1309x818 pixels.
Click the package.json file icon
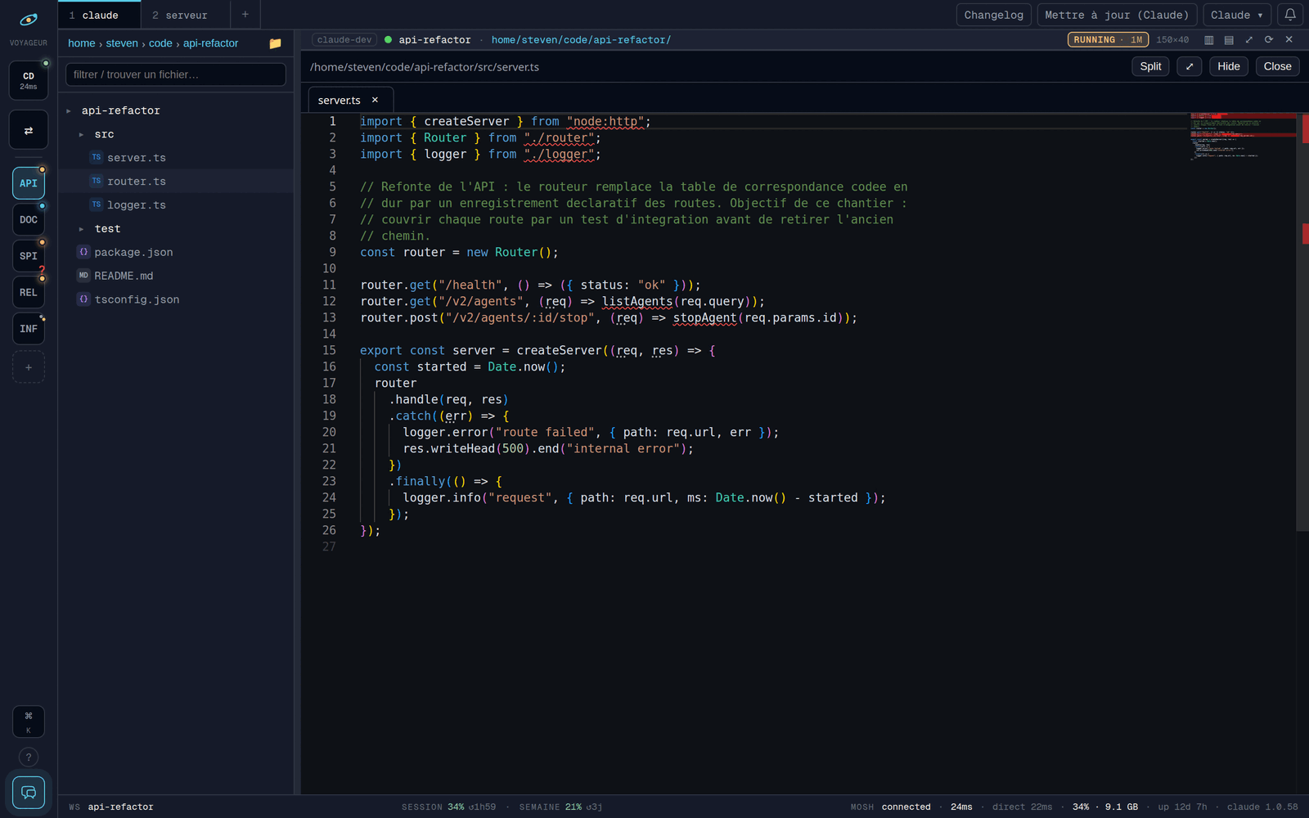pyautogui.click(x=83, y=252)
